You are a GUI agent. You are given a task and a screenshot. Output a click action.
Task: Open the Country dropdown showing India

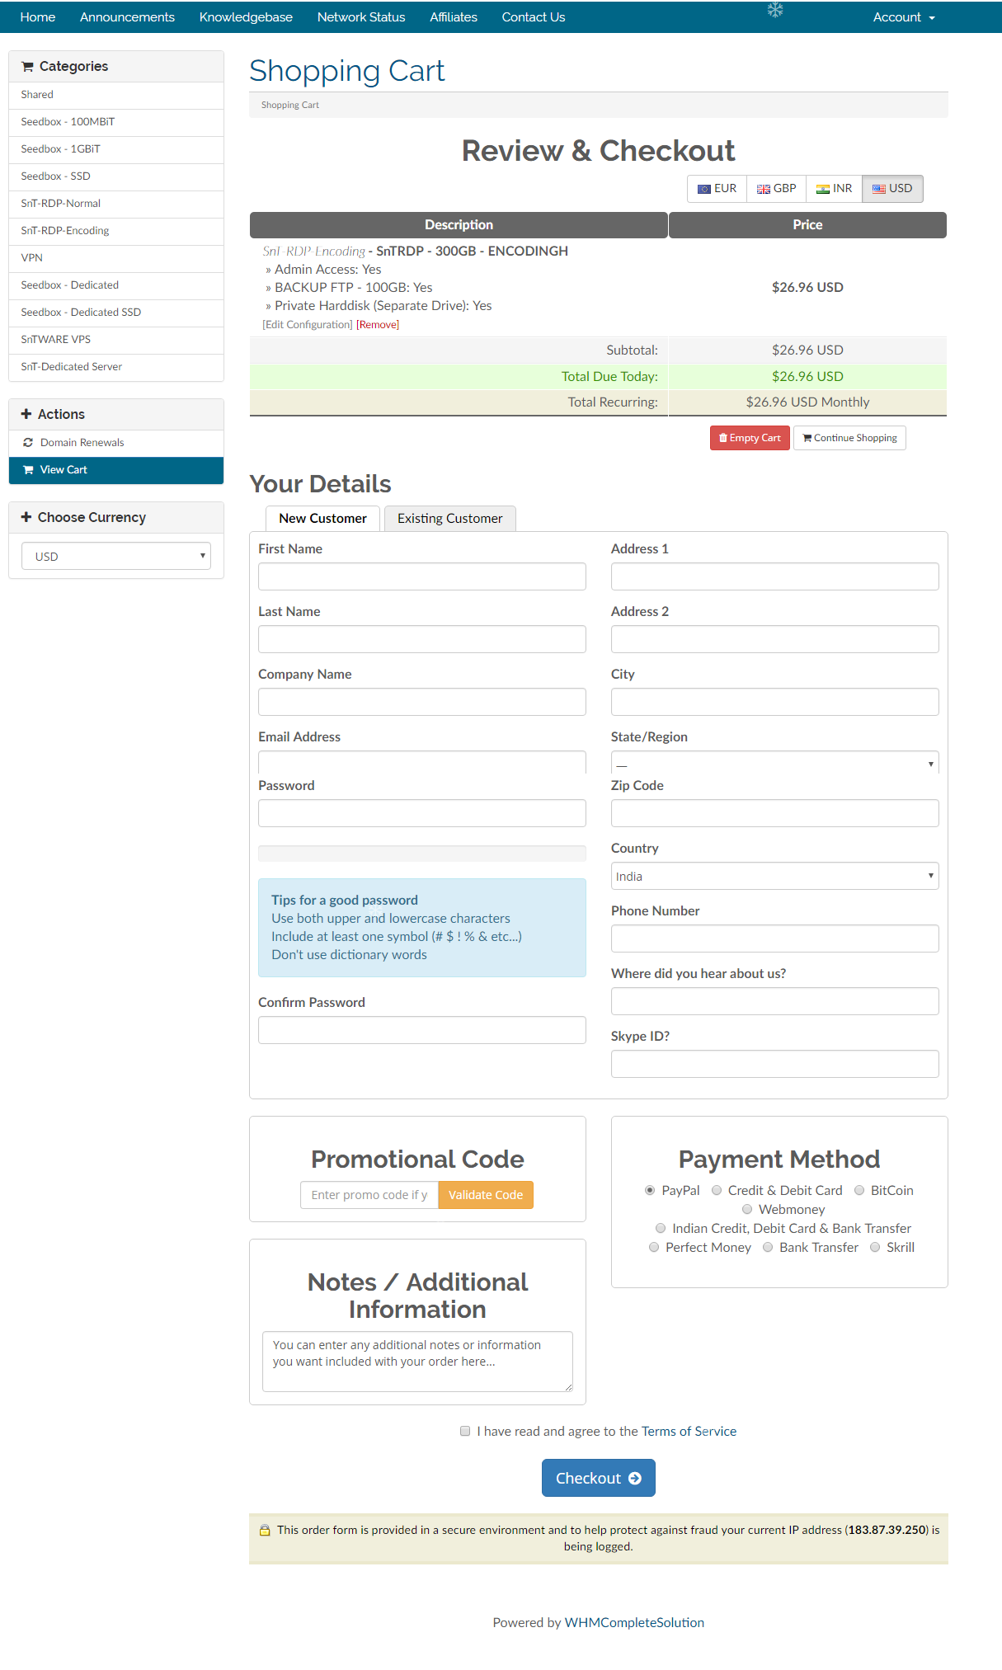click(774, 876)
